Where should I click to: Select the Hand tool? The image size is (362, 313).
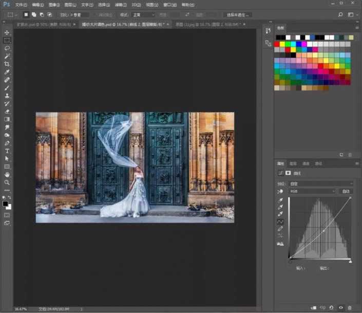(x=7, y=174)
